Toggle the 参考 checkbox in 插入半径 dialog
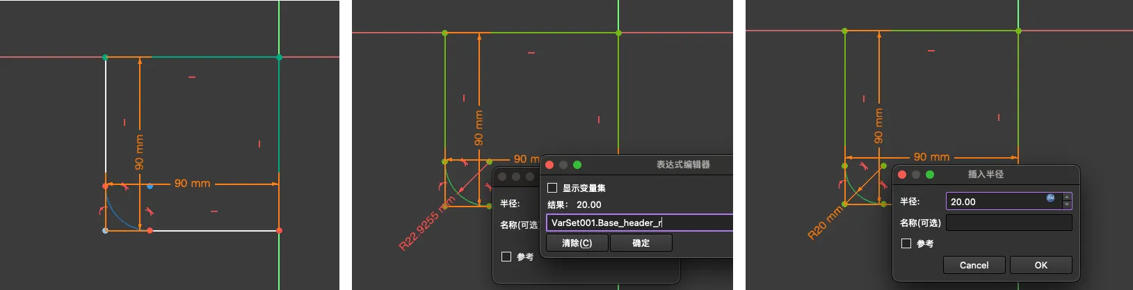1133x290 pixels. point(906,243)
